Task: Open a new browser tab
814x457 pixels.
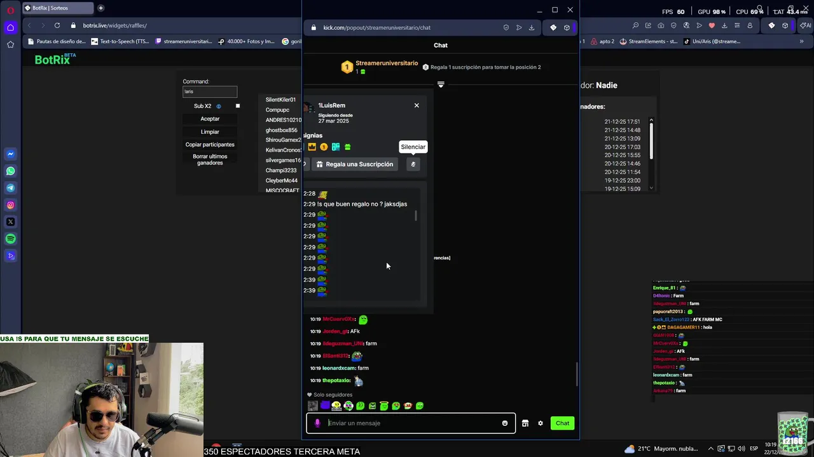Action: coord(100,8)
